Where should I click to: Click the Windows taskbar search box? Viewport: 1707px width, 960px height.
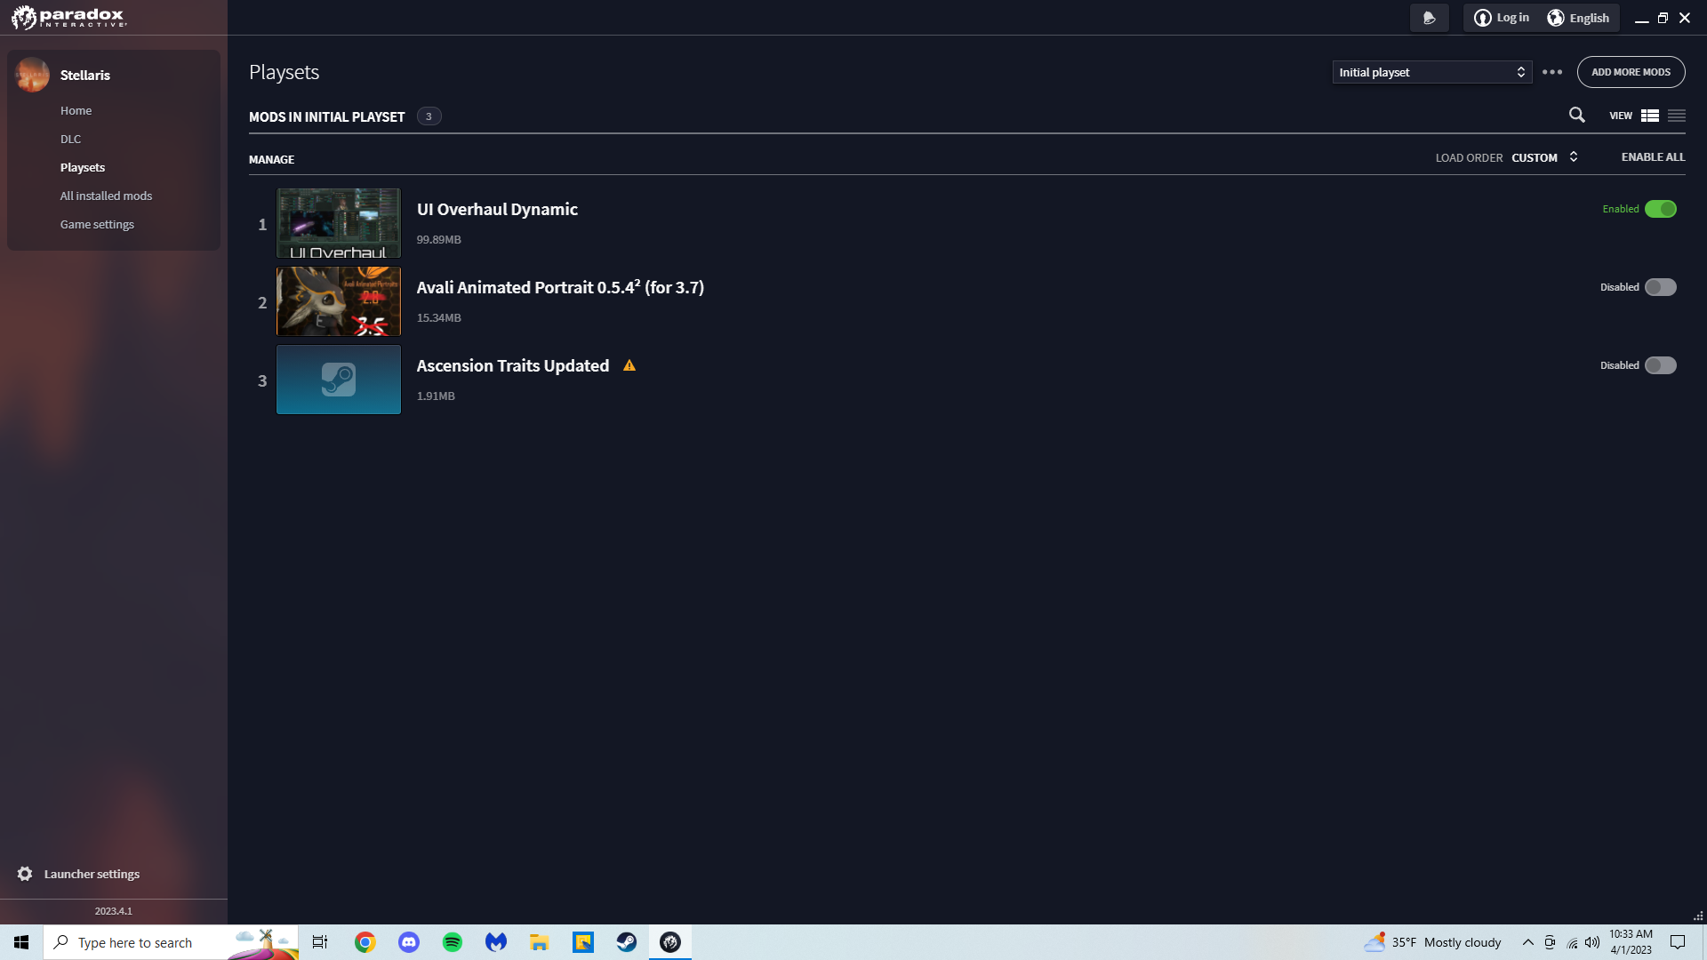(171, 942)
